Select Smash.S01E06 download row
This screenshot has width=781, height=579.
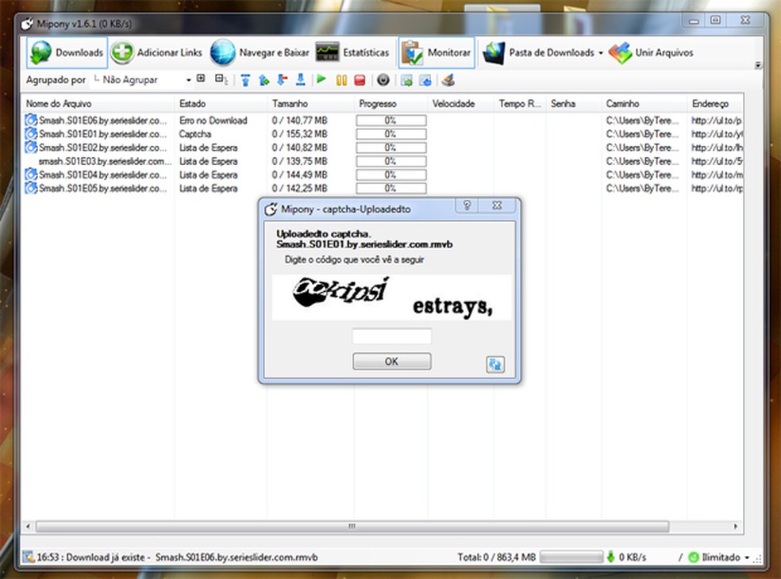pyautogui.click(x=383, y=121)
